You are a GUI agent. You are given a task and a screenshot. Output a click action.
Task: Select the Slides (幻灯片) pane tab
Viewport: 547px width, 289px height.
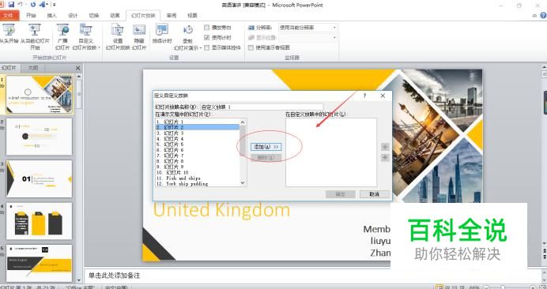click(x=9, y=68)
